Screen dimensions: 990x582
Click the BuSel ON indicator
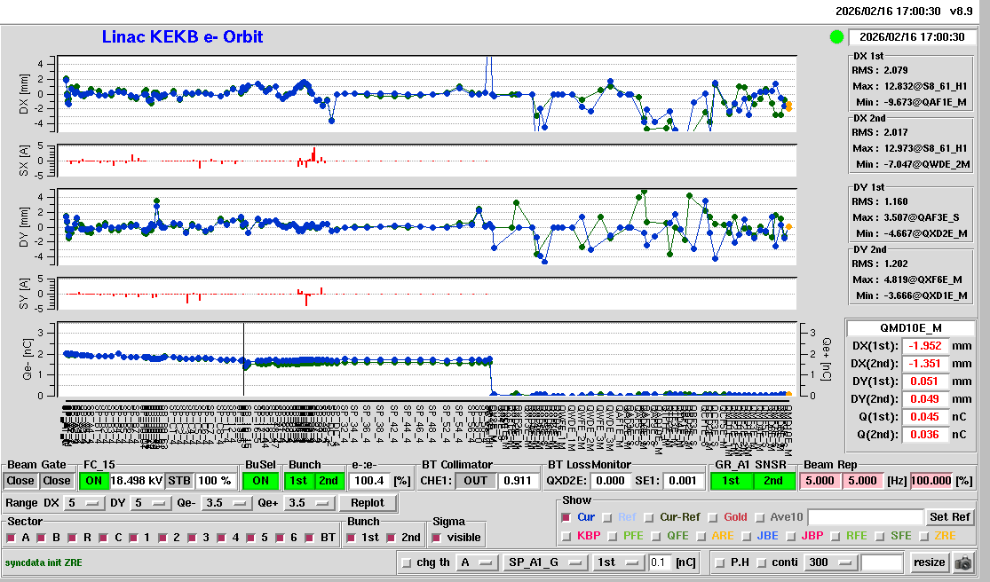click(258, 481)
